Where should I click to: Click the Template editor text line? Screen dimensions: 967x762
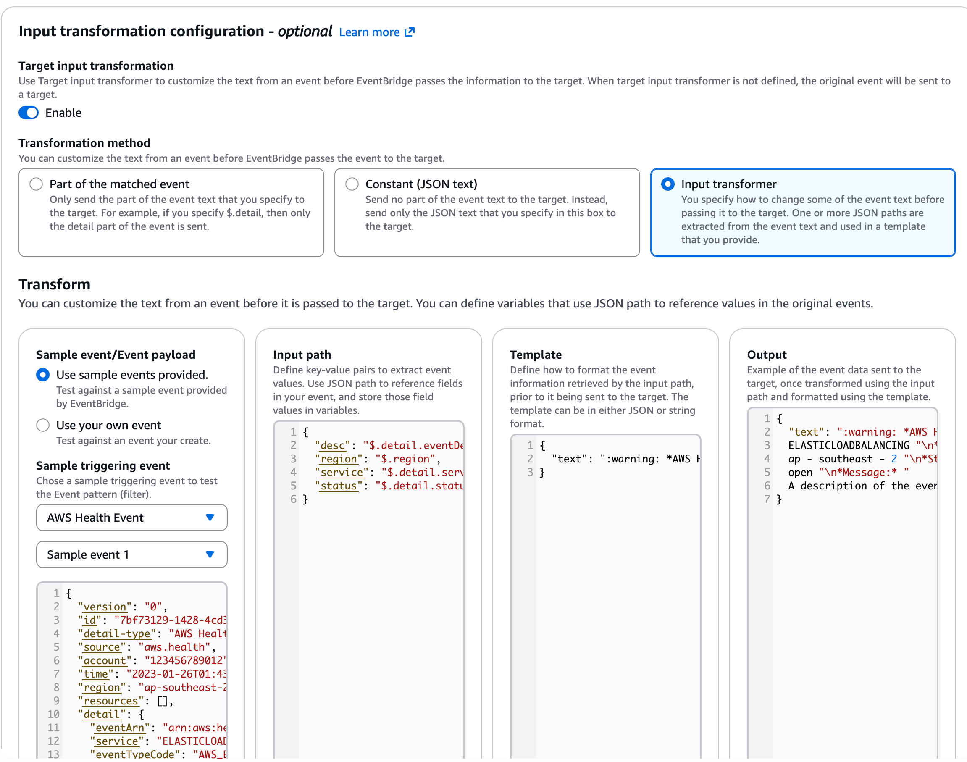point(625,459)
